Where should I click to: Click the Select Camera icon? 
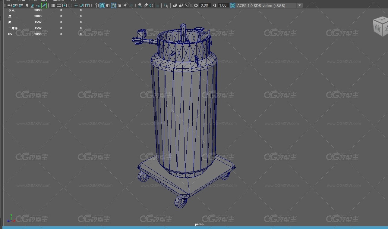(10, 5)
